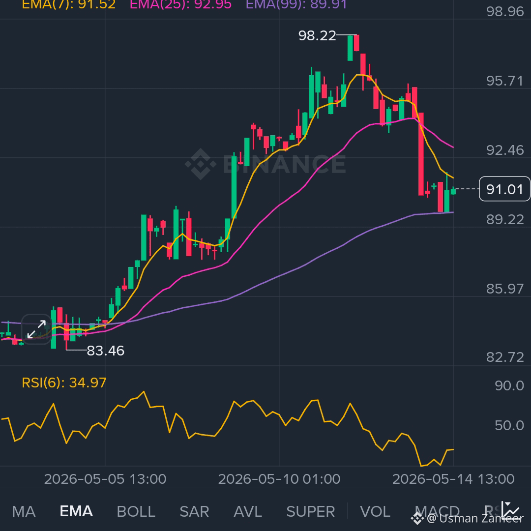Click the 85.97 price axis label
This screenshot has width=531, height=531.
click(505, 289)
